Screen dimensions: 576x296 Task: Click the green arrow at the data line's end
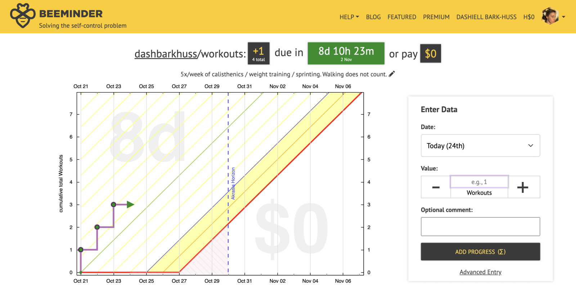click(x=130, y=205)
